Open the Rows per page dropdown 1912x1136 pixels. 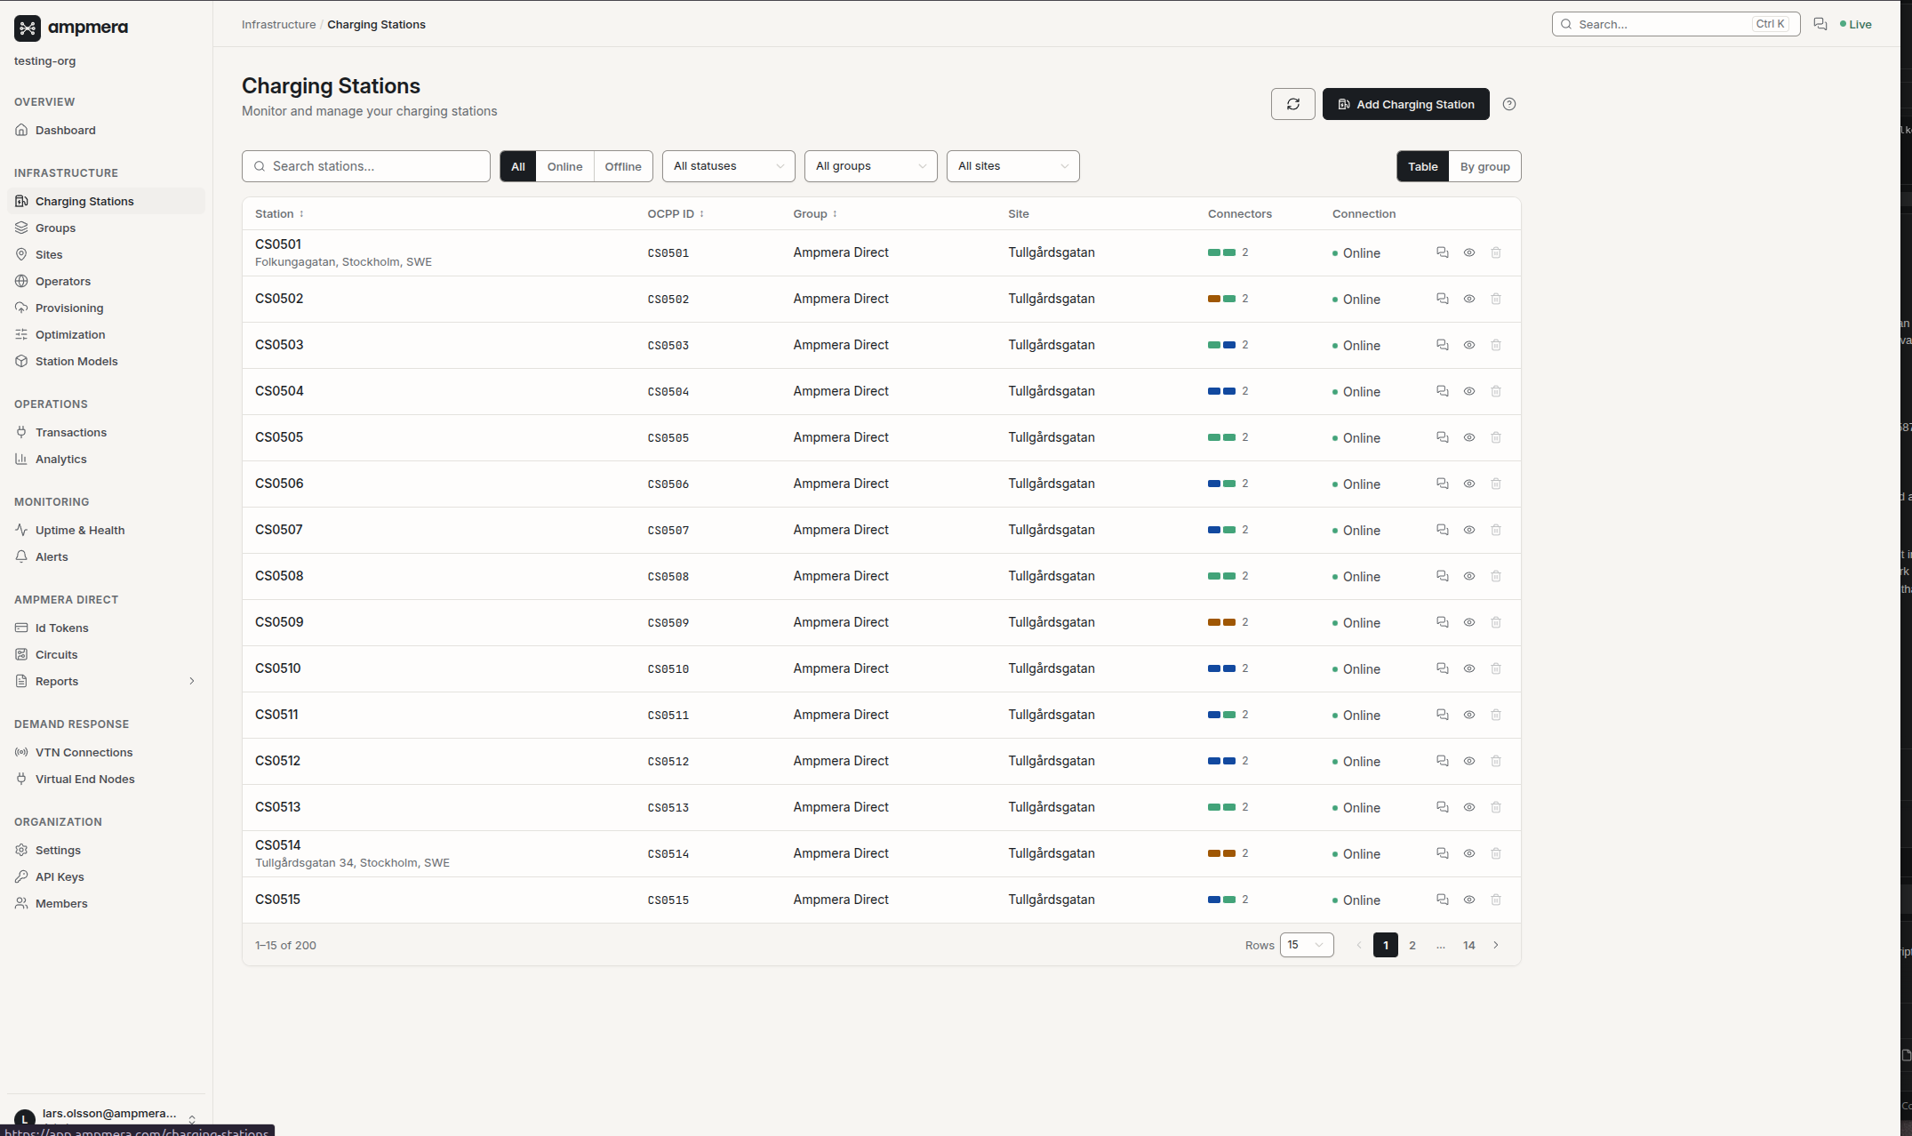tap(1306, 945)
